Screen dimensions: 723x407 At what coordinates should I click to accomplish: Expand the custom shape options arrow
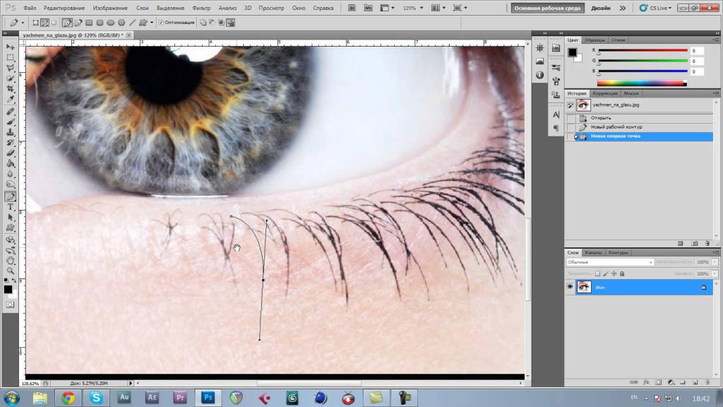click(x=152, y=23)
